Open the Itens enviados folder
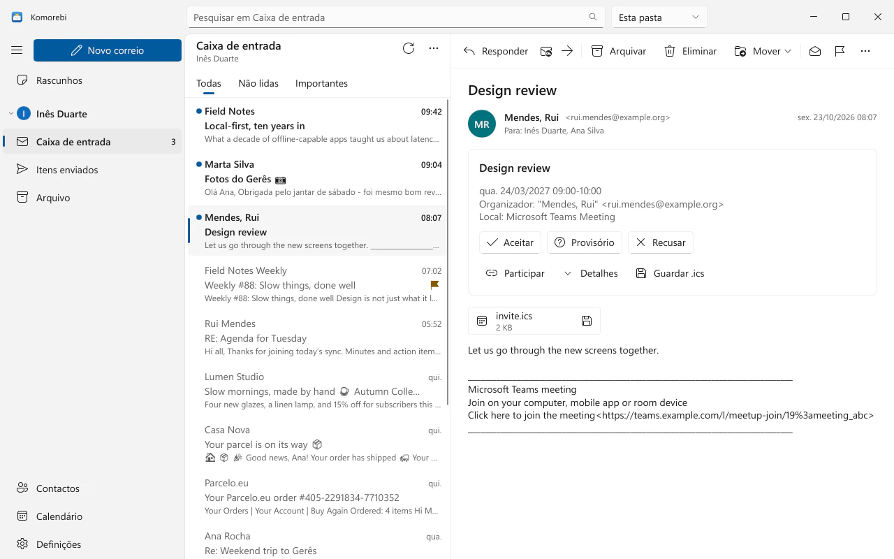Image resolution: width=894 pixels, height=559 pixels. 92,170
